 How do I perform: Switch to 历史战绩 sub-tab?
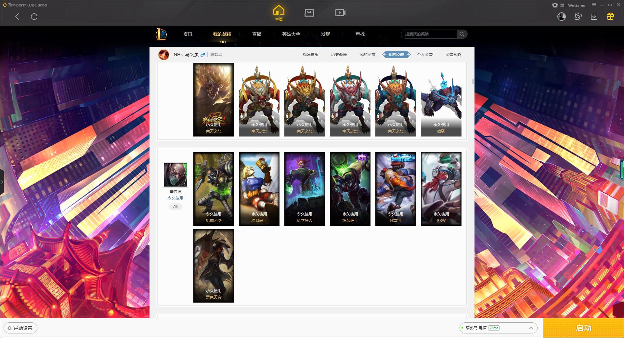pos(339,55)
